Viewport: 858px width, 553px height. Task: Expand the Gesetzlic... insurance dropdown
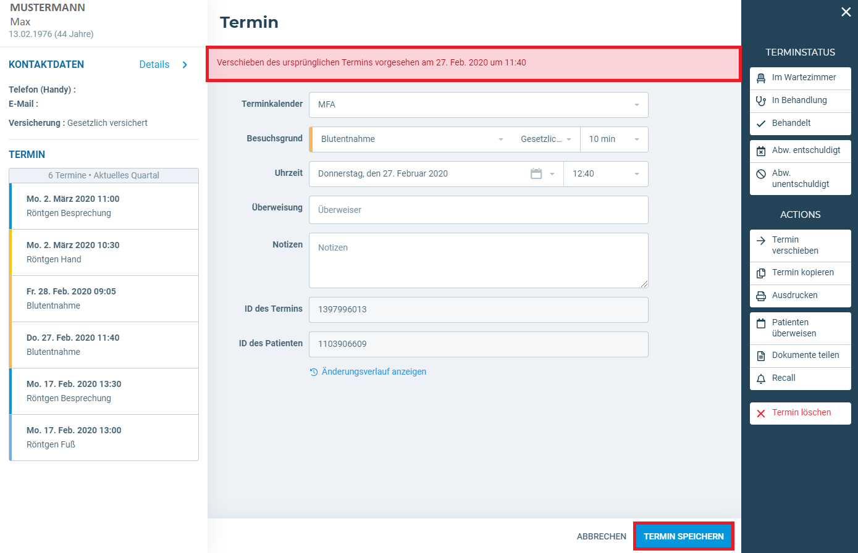(546, 139)
